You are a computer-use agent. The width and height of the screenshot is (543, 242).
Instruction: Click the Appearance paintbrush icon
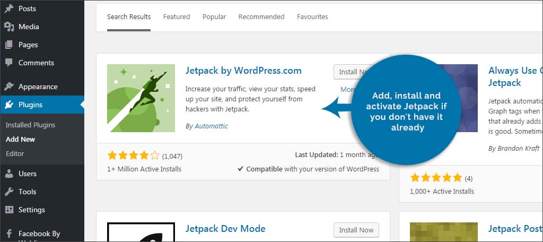[x=9, y=87]
